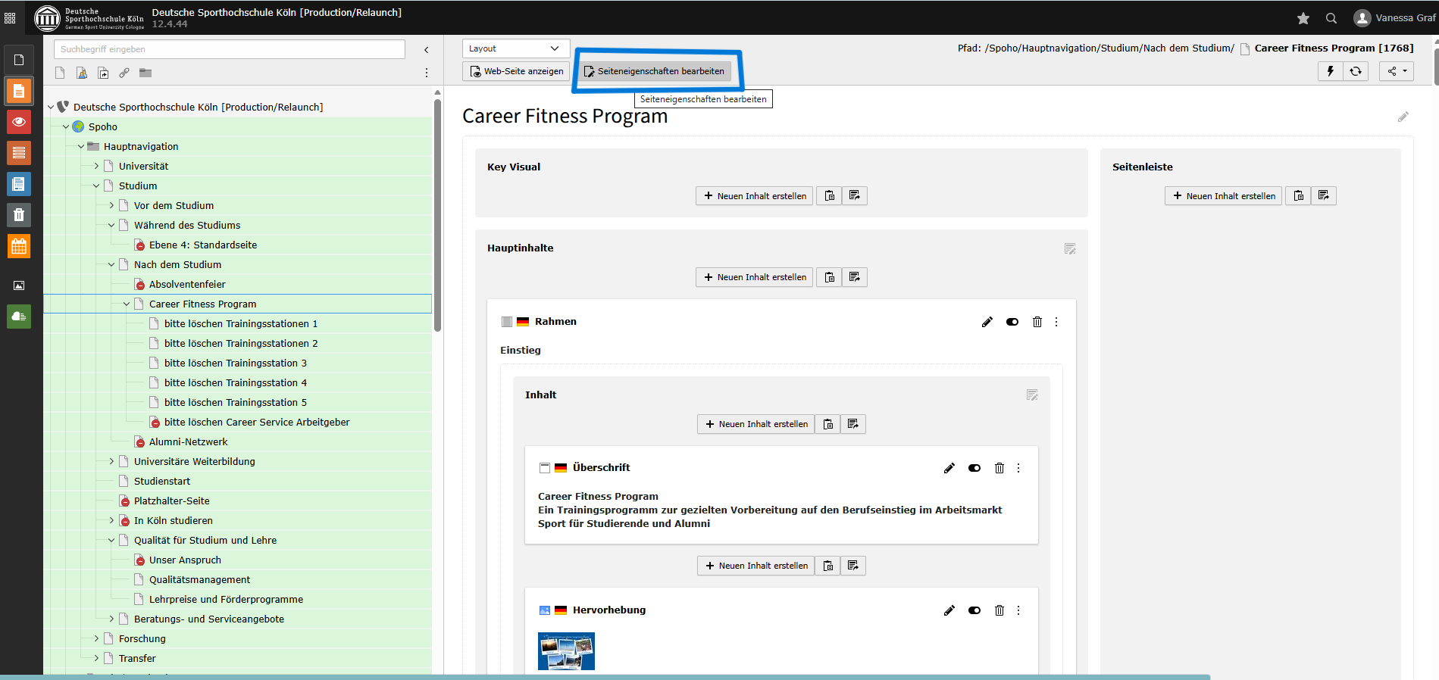Click the search magnifier in top bar
Viewport: 1439px width, 680px height.
[1331, 18]
